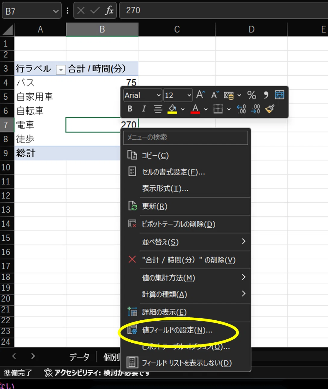Click the accounting number format icon
This screenshot has height=389, width=328.
(229, 95)
